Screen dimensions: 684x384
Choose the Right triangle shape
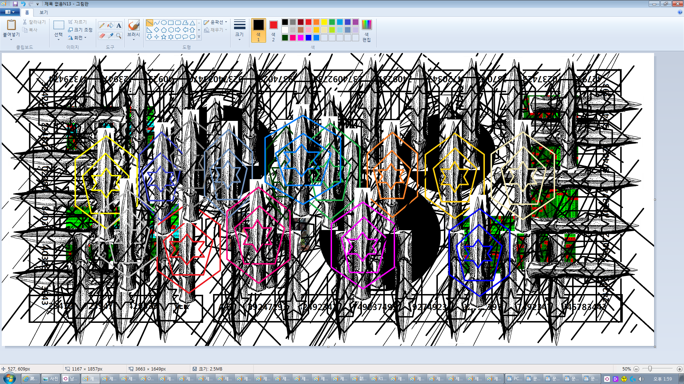pyautogui.click(x=150, y=30)
